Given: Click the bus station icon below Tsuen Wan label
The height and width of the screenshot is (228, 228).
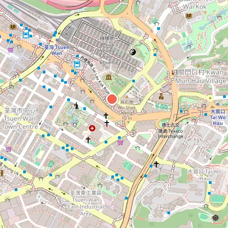Looking at the screenshot, I should pyautogui.click(x=77, y=64).
